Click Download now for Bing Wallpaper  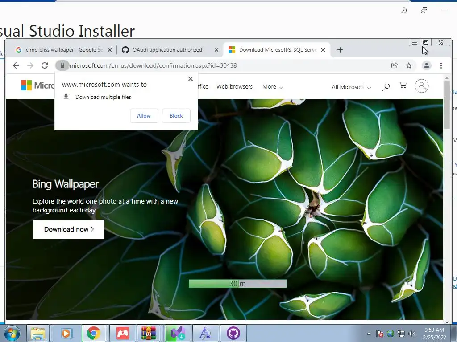pos(69,229)
